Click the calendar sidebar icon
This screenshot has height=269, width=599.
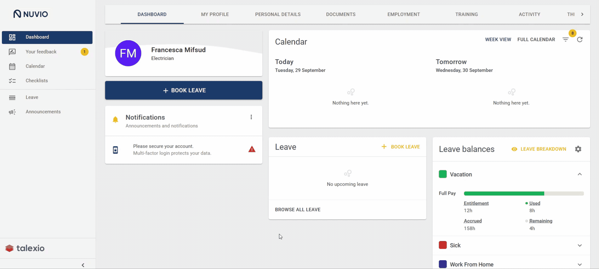(12, 67)
